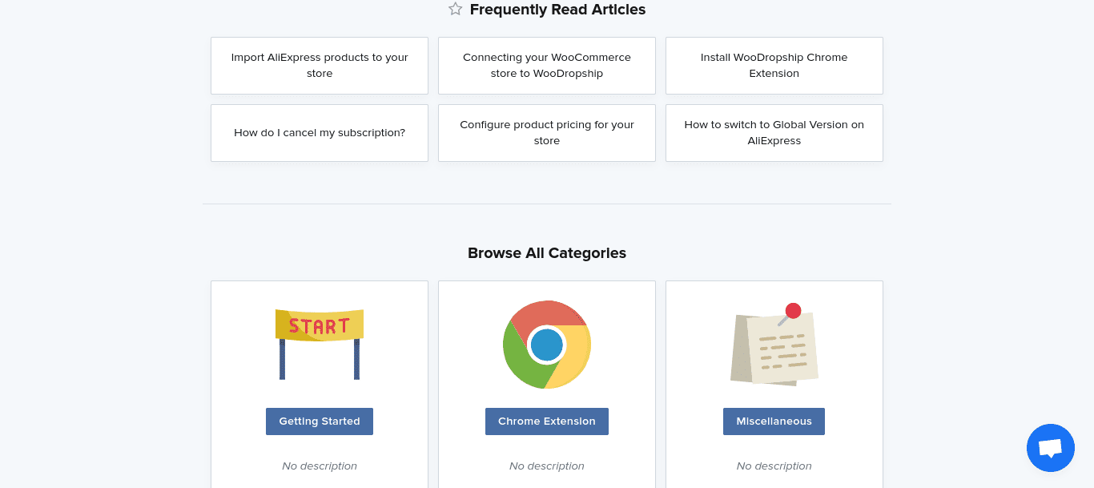Click the star icon beside Frequently Read Articles
Screen dimensions: 1094x488
[x=456, y=10]
